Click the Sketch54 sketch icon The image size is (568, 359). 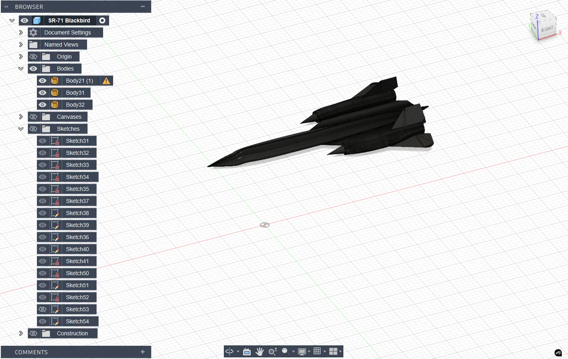tap(55, 321)
